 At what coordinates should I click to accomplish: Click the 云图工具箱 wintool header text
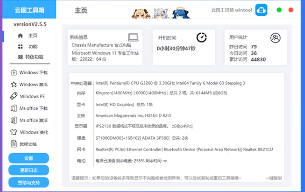[231, 10]
